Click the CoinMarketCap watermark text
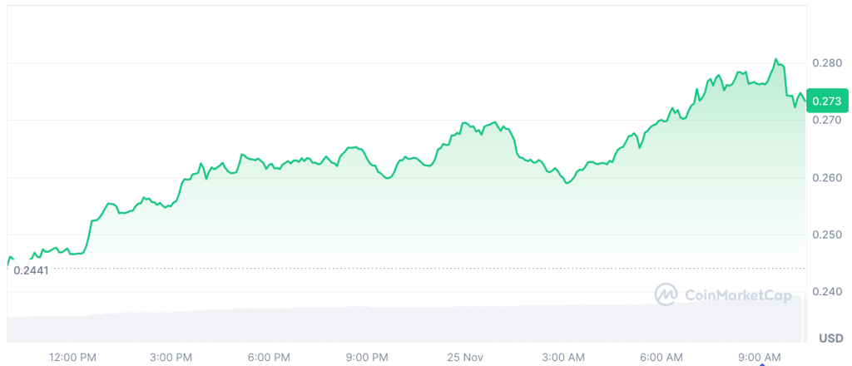The width and height of the screenshot is (852, 366). 737,294
